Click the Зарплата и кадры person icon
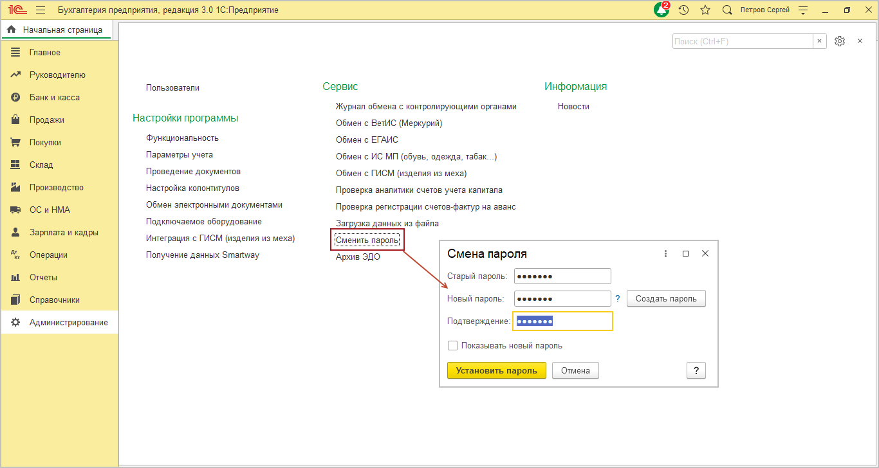The height and width of the screenshot is (468, 879). (x=16, y=232)
